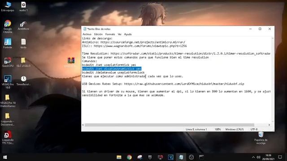This screenshot has height=161, width=287.
Task: Open the volume control in system tray
Action: click(258, 157)
